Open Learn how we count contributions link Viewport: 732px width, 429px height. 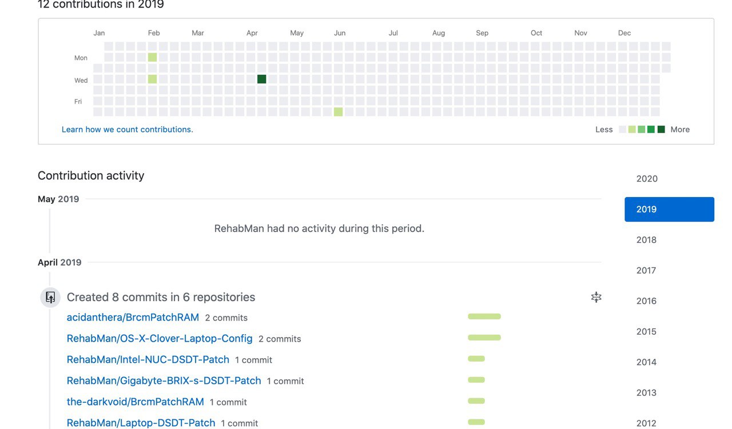click(128, 130)
